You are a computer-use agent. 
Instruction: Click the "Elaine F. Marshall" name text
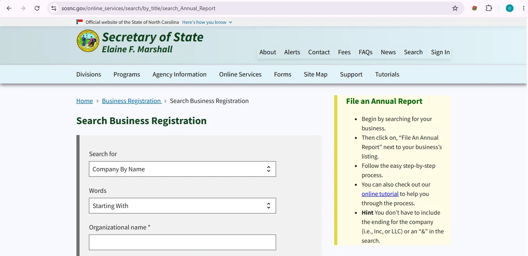pyautogui.click(x=137, y=49)
